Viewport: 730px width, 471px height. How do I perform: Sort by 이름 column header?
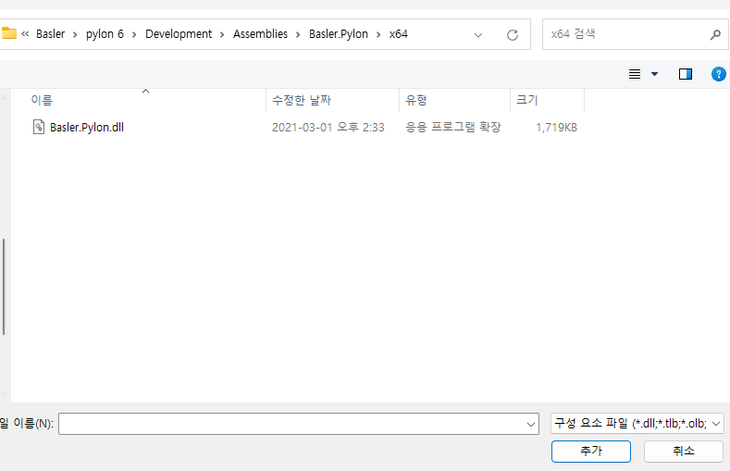[x=139, y=100]
